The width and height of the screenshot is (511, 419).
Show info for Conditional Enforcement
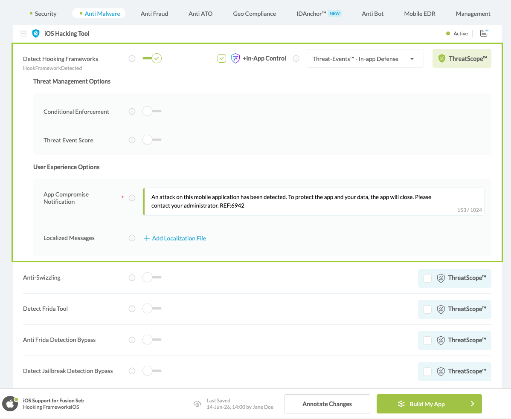132,111
